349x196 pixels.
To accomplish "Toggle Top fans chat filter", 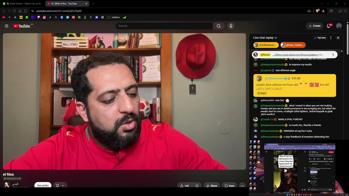I will tap(320, 38).
